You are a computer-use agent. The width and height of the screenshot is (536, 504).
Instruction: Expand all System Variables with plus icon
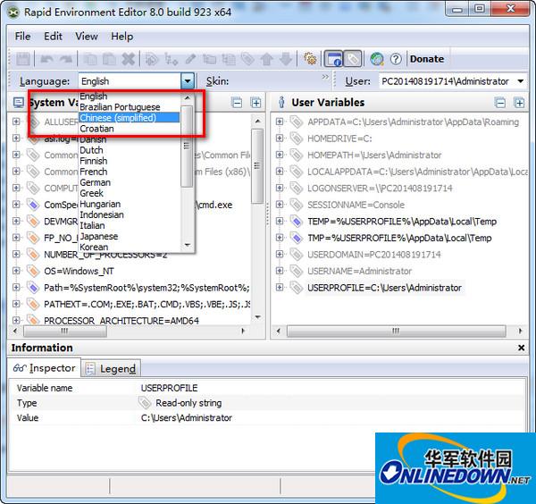tap(255, 103)
